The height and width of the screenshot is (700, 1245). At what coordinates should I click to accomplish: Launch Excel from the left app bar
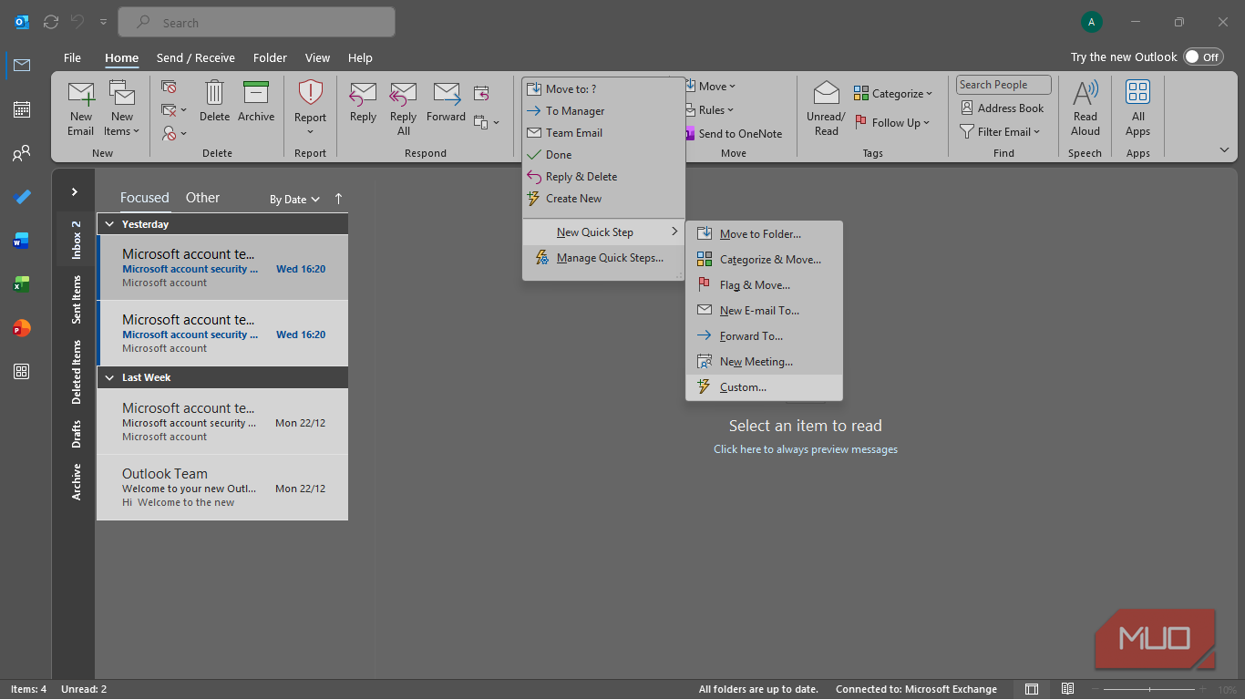tap(22, 285)
